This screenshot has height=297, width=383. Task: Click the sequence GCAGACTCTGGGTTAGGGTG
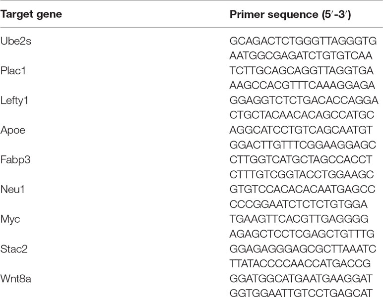click(x=303, y=41)
